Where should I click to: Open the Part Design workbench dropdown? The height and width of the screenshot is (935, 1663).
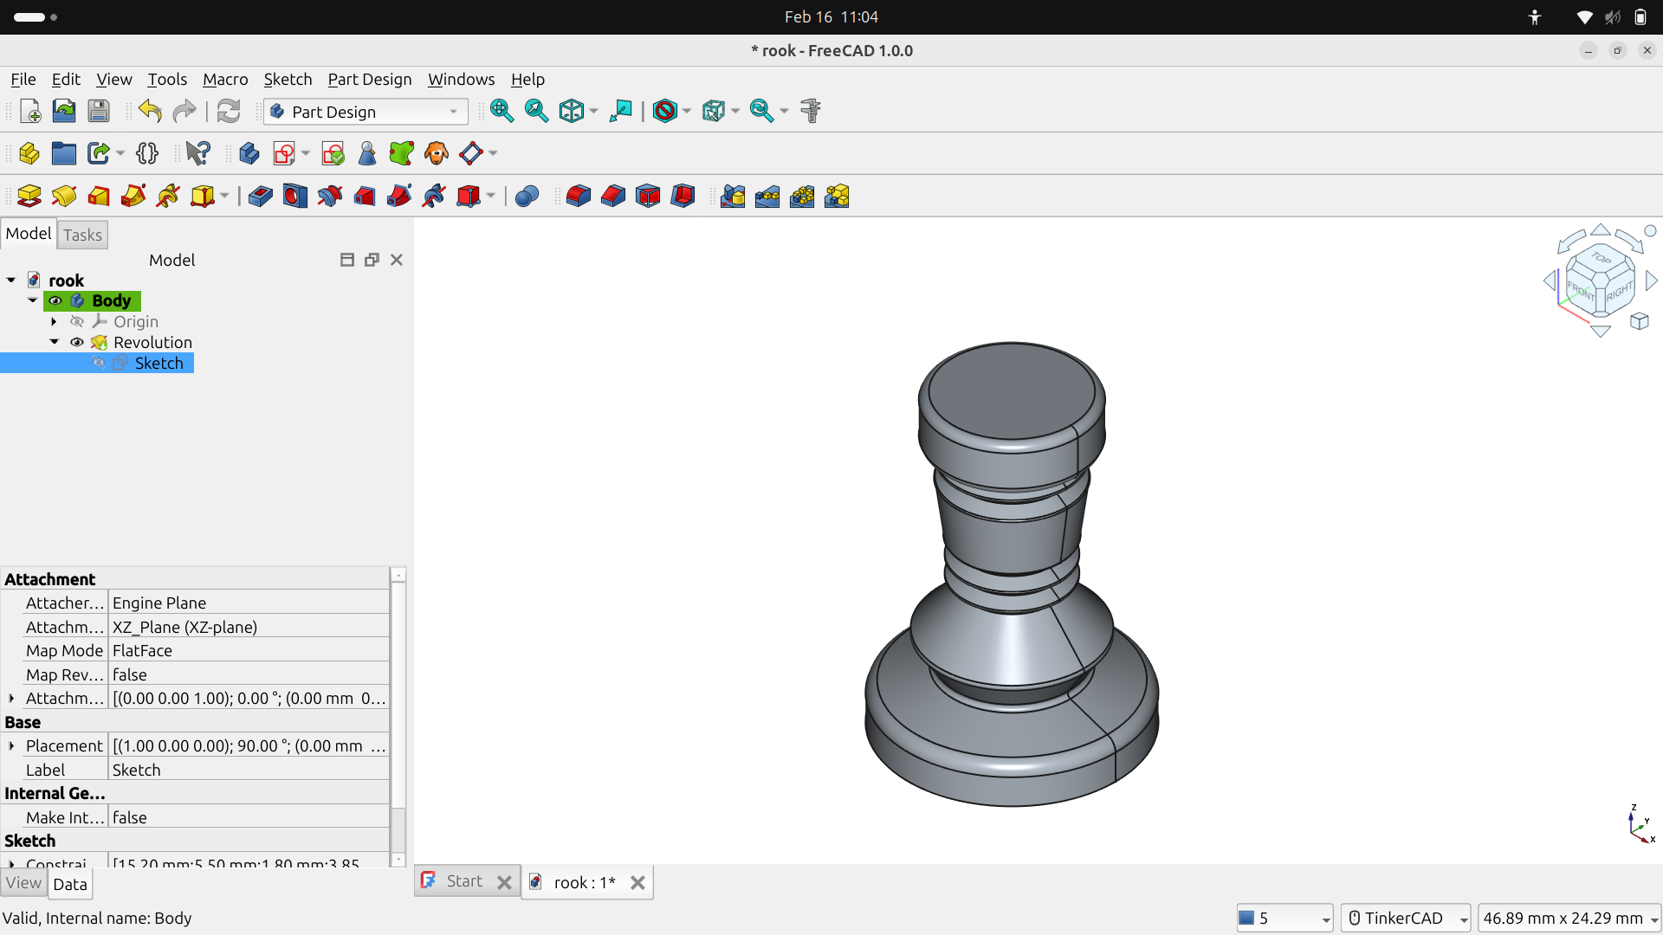(366, 112)
